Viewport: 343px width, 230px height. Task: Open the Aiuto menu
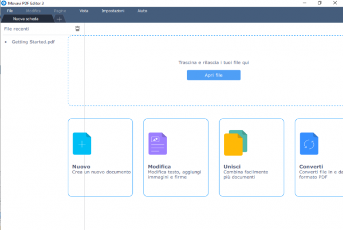point(142,11)
